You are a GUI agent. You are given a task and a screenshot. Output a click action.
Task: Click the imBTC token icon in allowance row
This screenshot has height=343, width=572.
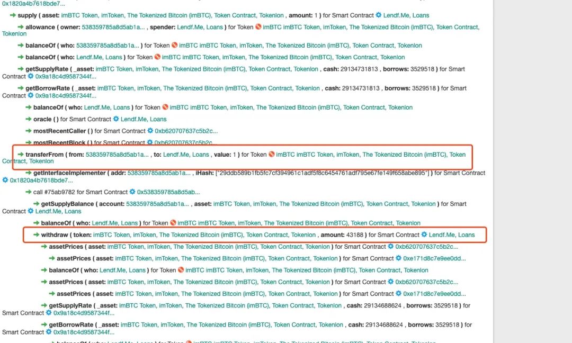[x=258, y=26]
